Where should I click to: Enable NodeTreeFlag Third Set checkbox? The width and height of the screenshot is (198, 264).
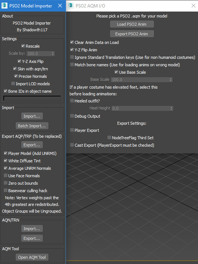(109, 137)
